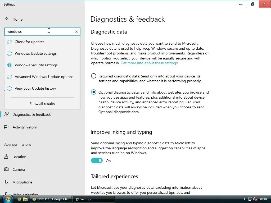Select the Optional diagnostic data radio button
The height and width of the screenshot is (203, 271).
pos(94,92)
